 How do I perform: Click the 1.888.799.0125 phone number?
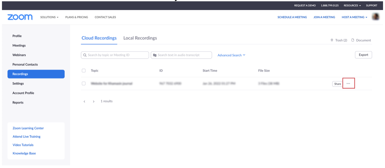click(330, 6)
